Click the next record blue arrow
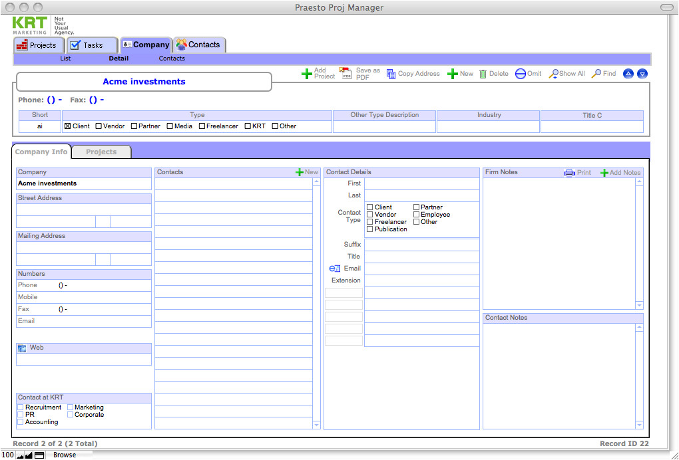Image resolution: width=679 pixels, height=460 pixels. coord(642,73)
